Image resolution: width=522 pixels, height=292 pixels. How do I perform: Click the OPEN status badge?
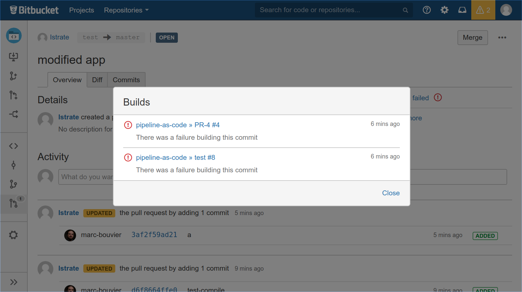tap(167, 37)
